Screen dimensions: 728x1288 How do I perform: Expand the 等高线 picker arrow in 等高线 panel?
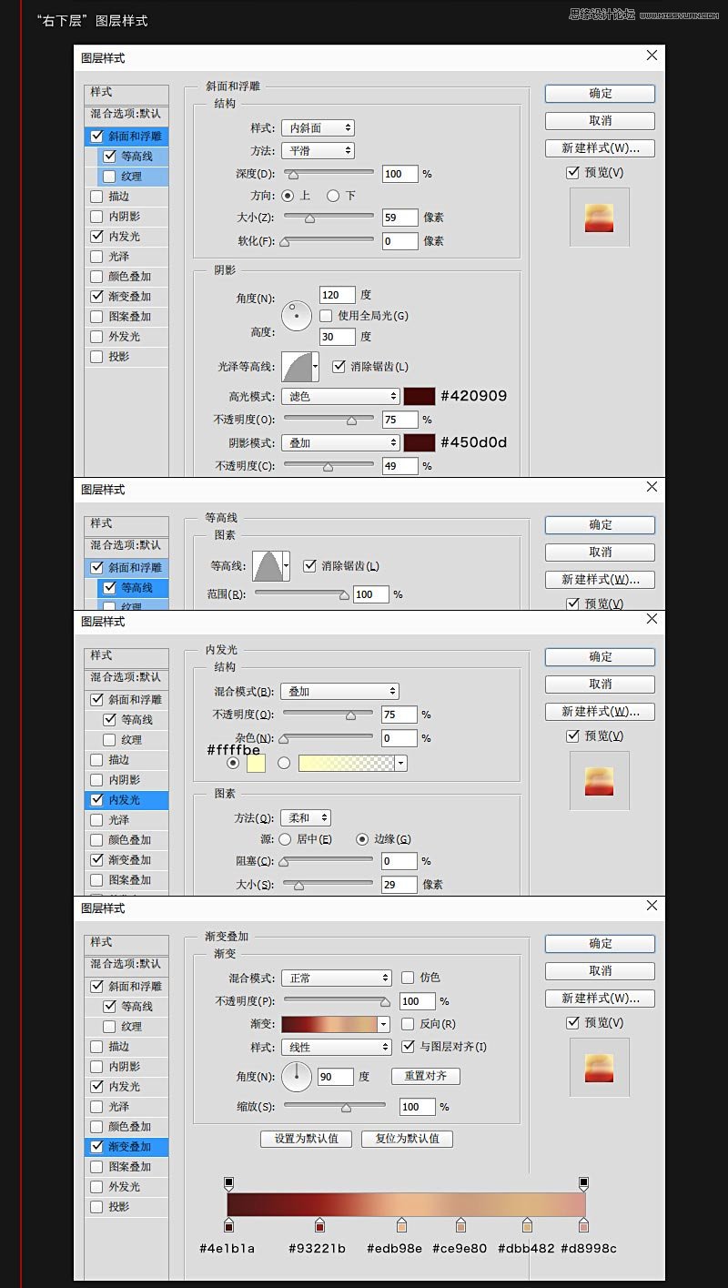[x=287, y=565]
